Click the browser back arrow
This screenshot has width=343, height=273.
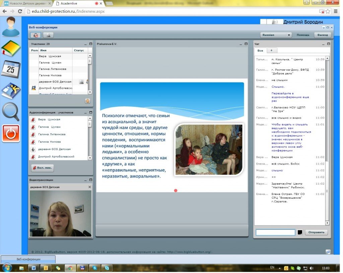click(x=5, y=11)
